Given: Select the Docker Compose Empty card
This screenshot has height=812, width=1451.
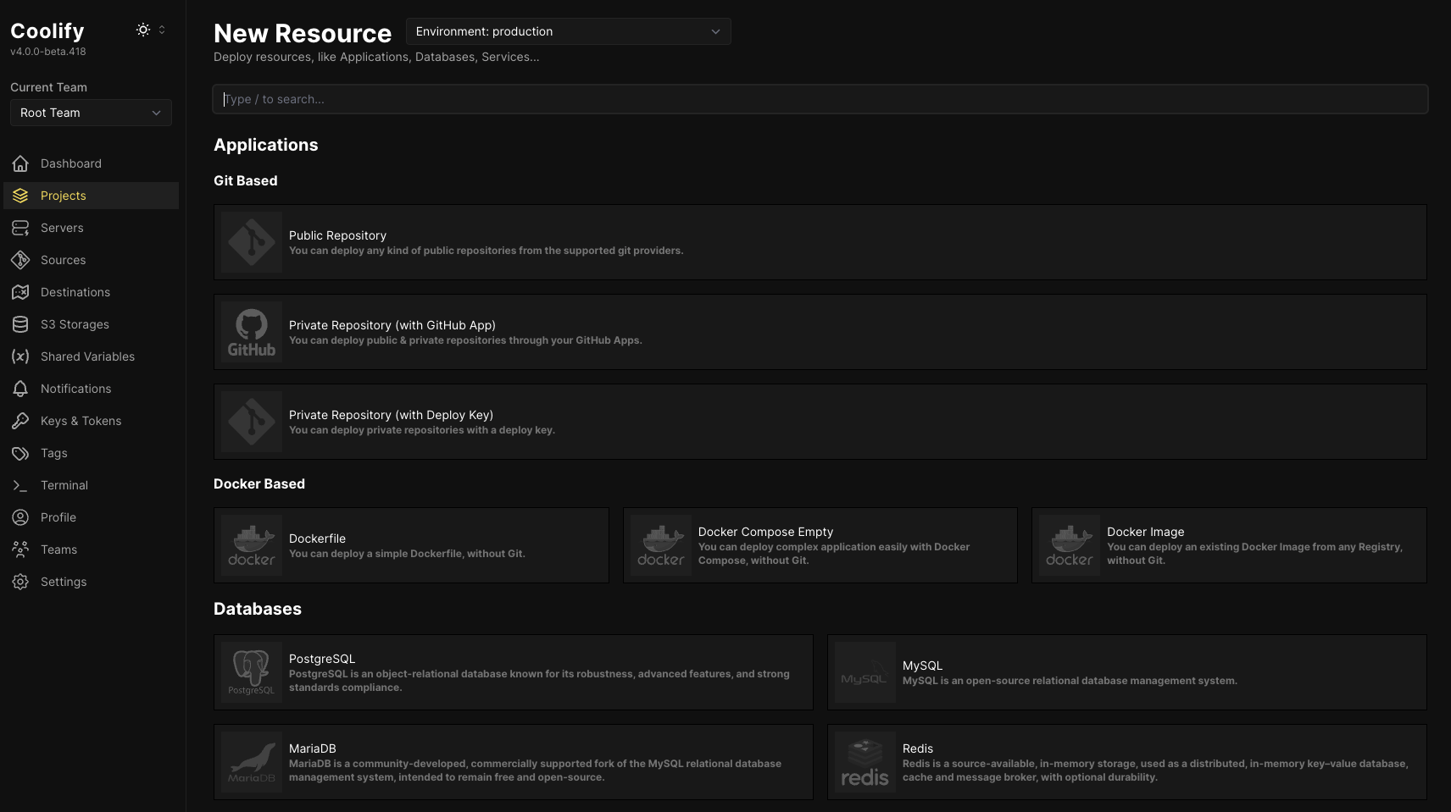Looking at the screenshot, I should coord(820,545).
